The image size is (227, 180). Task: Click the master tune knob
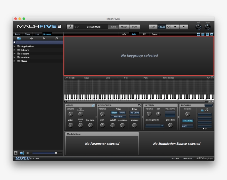[207, 27]
